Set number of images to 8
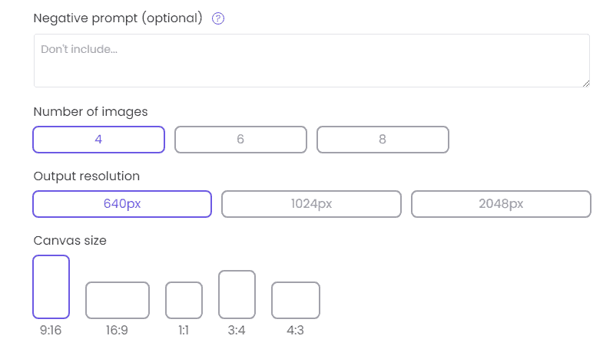 point(383,140)
